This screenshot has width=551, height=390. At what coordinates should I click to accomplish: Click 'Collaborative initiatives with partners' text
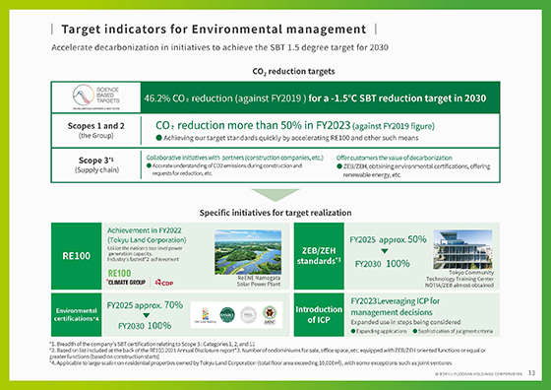tap(235, 158)
